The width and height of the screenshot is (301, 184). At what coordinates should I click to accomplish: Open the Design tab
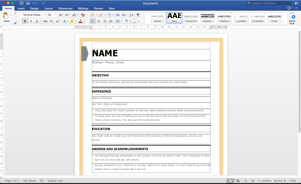pyautogui.click(x=34, y=9)
